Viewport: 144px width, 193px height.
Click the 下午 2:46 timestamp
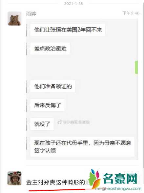click(131, 13)
